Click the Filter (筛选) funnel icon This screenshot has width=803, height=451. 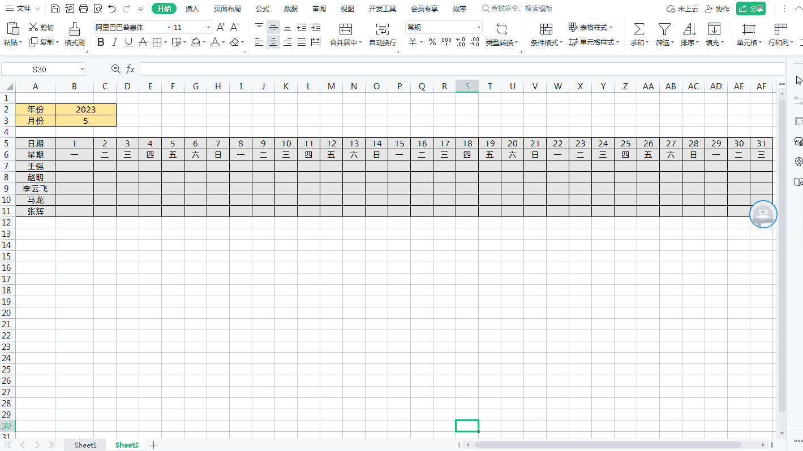click(x=664, y=29)
